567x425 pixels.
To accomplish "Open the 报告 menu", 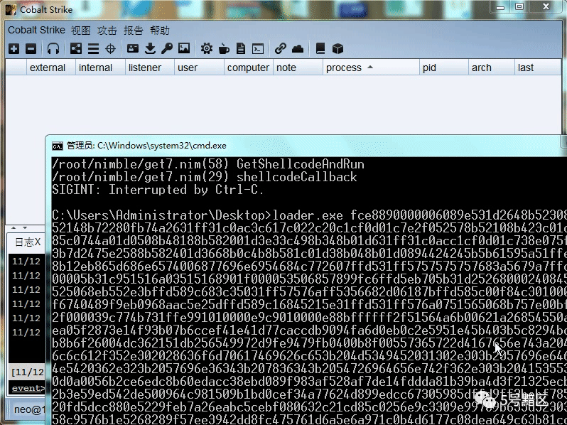I will click(x=134, y=31).
